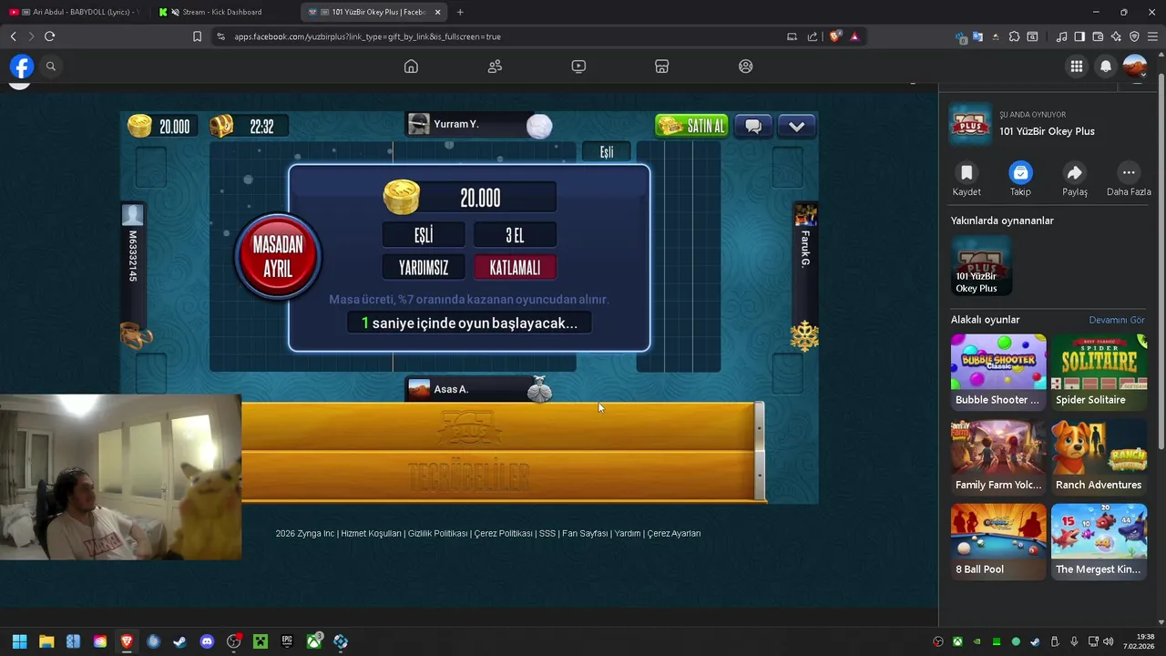Viewport: 1166px width, 656px height.
Task: Toggle browser sidebar panel icon
Action: point(1079,36)
